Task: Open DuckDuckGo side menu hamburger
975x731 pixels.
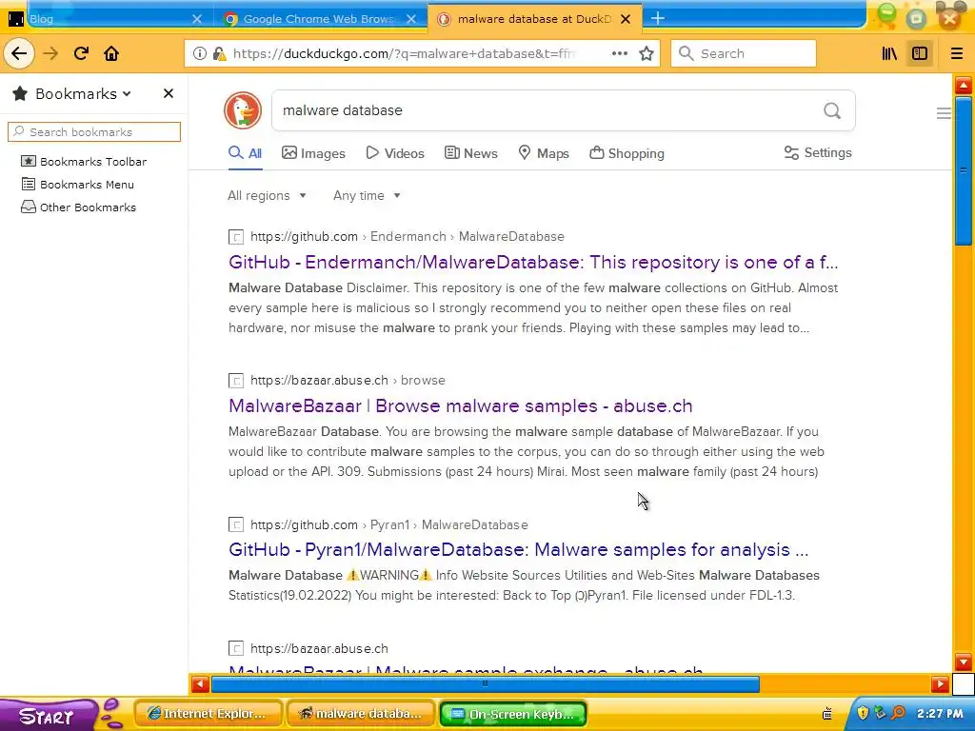Action: [944, 113]
